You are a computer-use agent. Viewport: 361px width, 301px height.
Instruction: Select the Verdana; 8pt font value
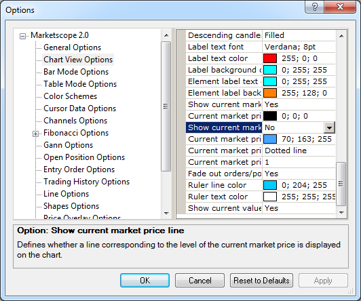290,47
